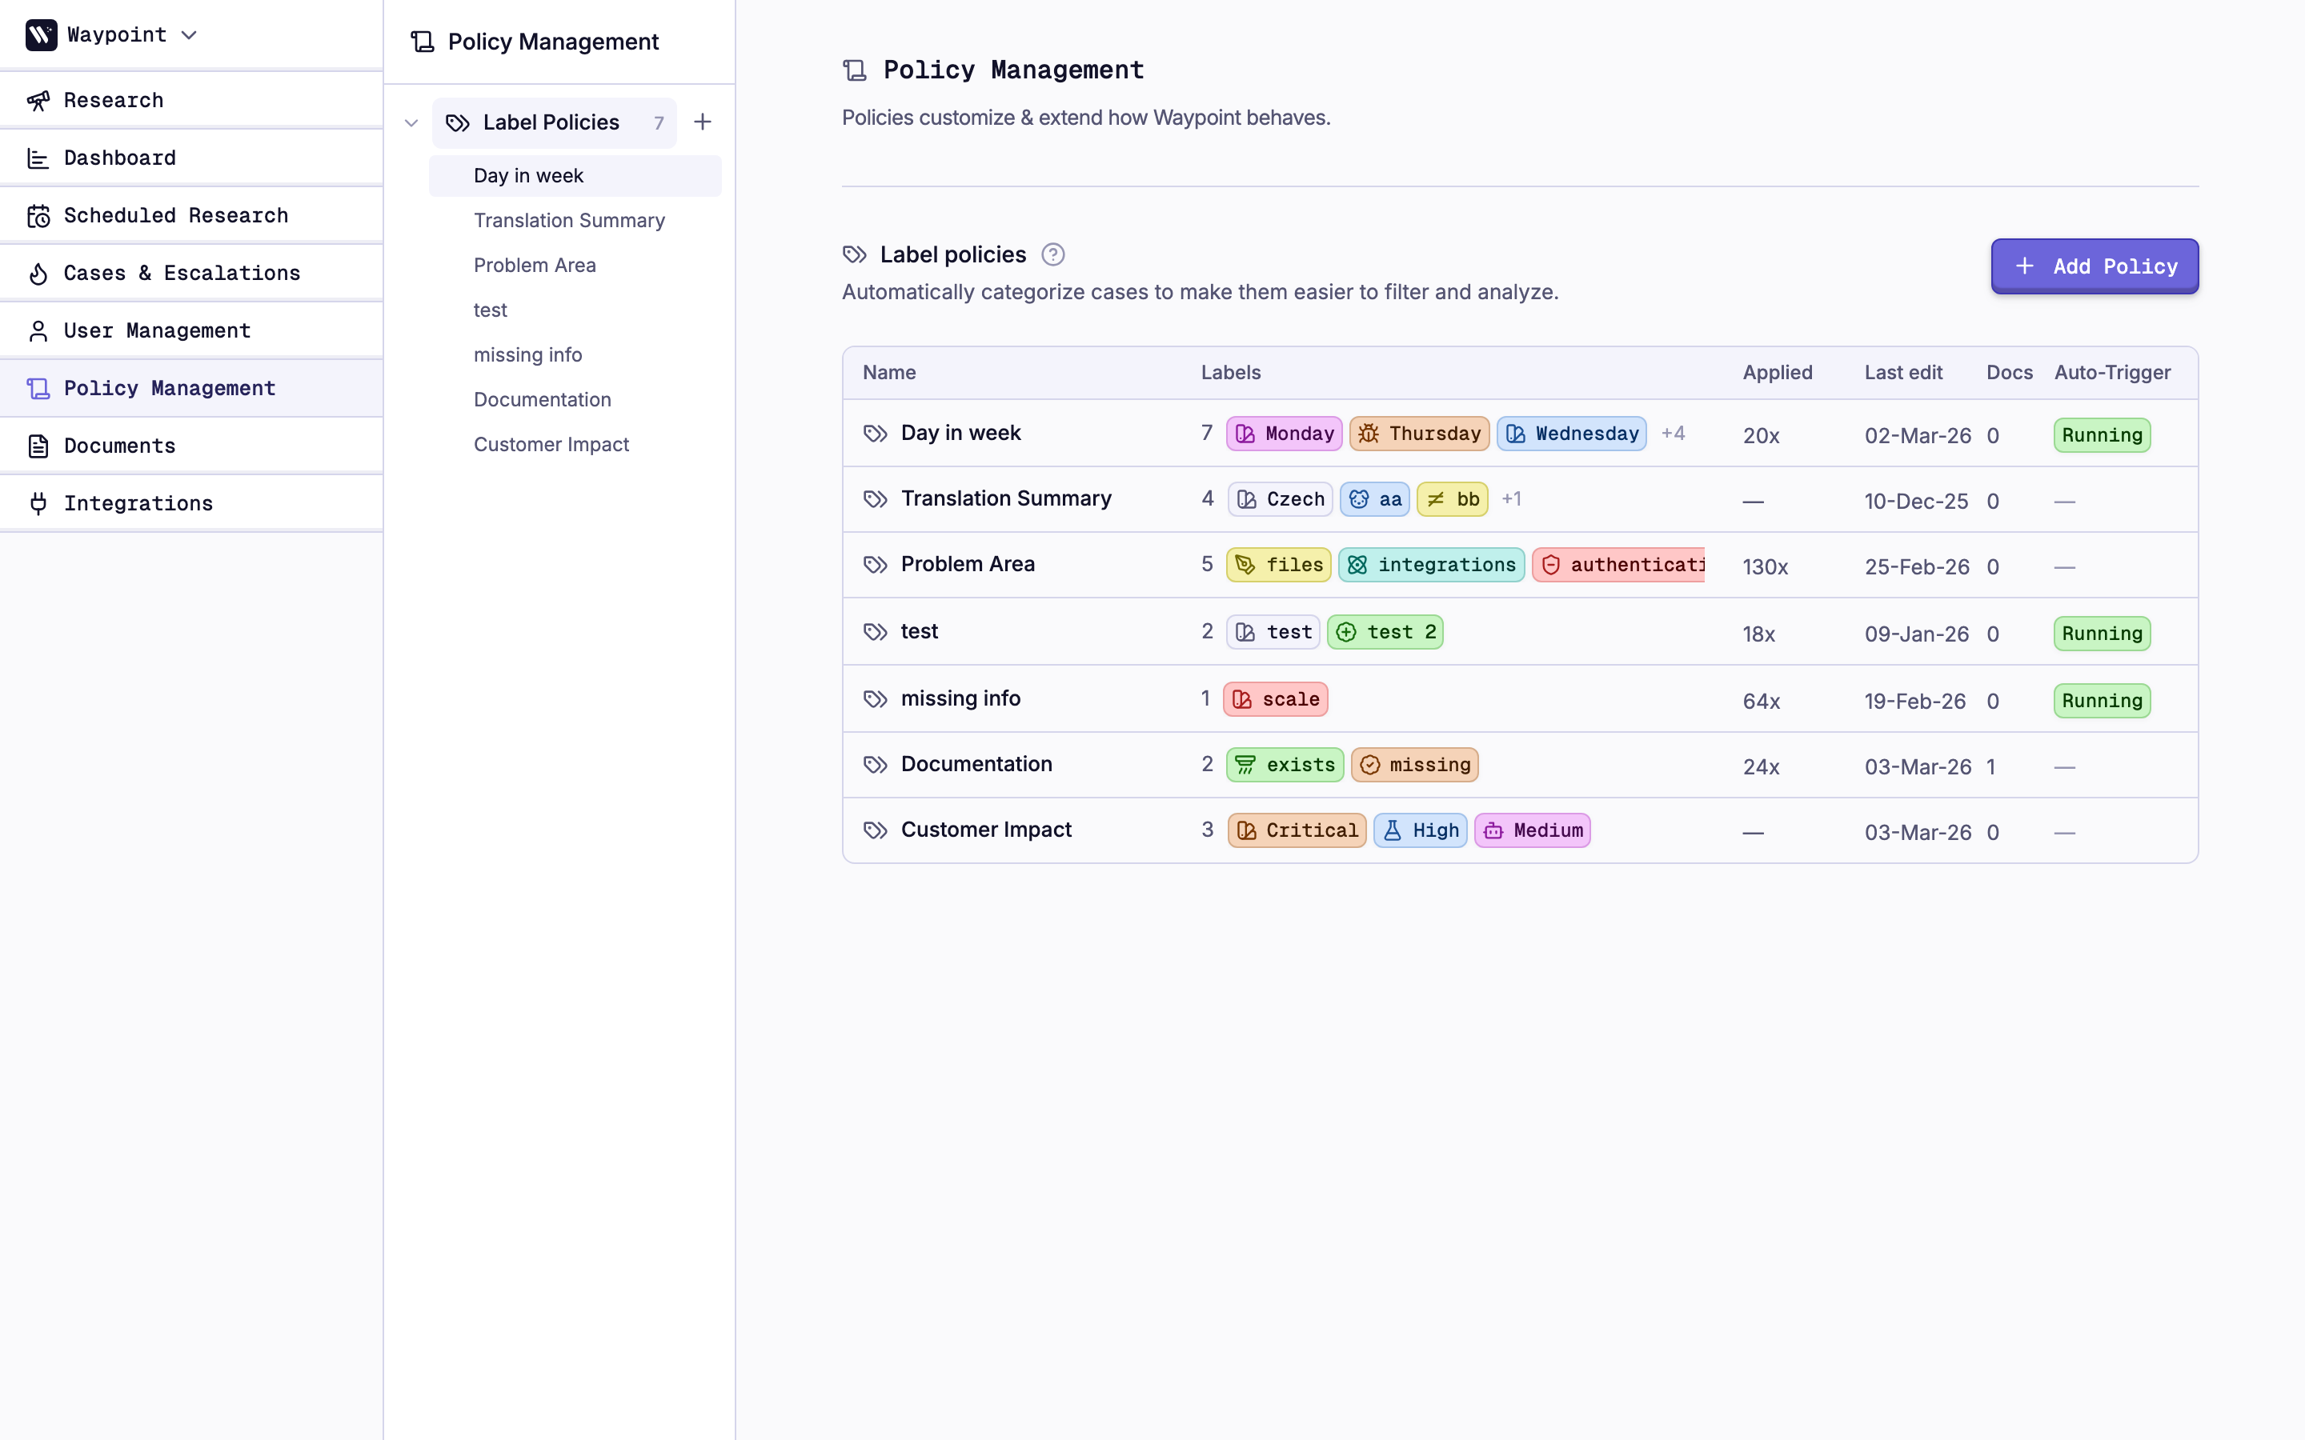Click the Czech label chip
2305x1440 pixels.
click(x=1280, y=499)
